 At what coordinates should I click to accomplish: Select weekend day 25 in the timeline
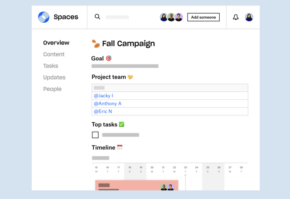pyautogui.click(x=208, y=169)
